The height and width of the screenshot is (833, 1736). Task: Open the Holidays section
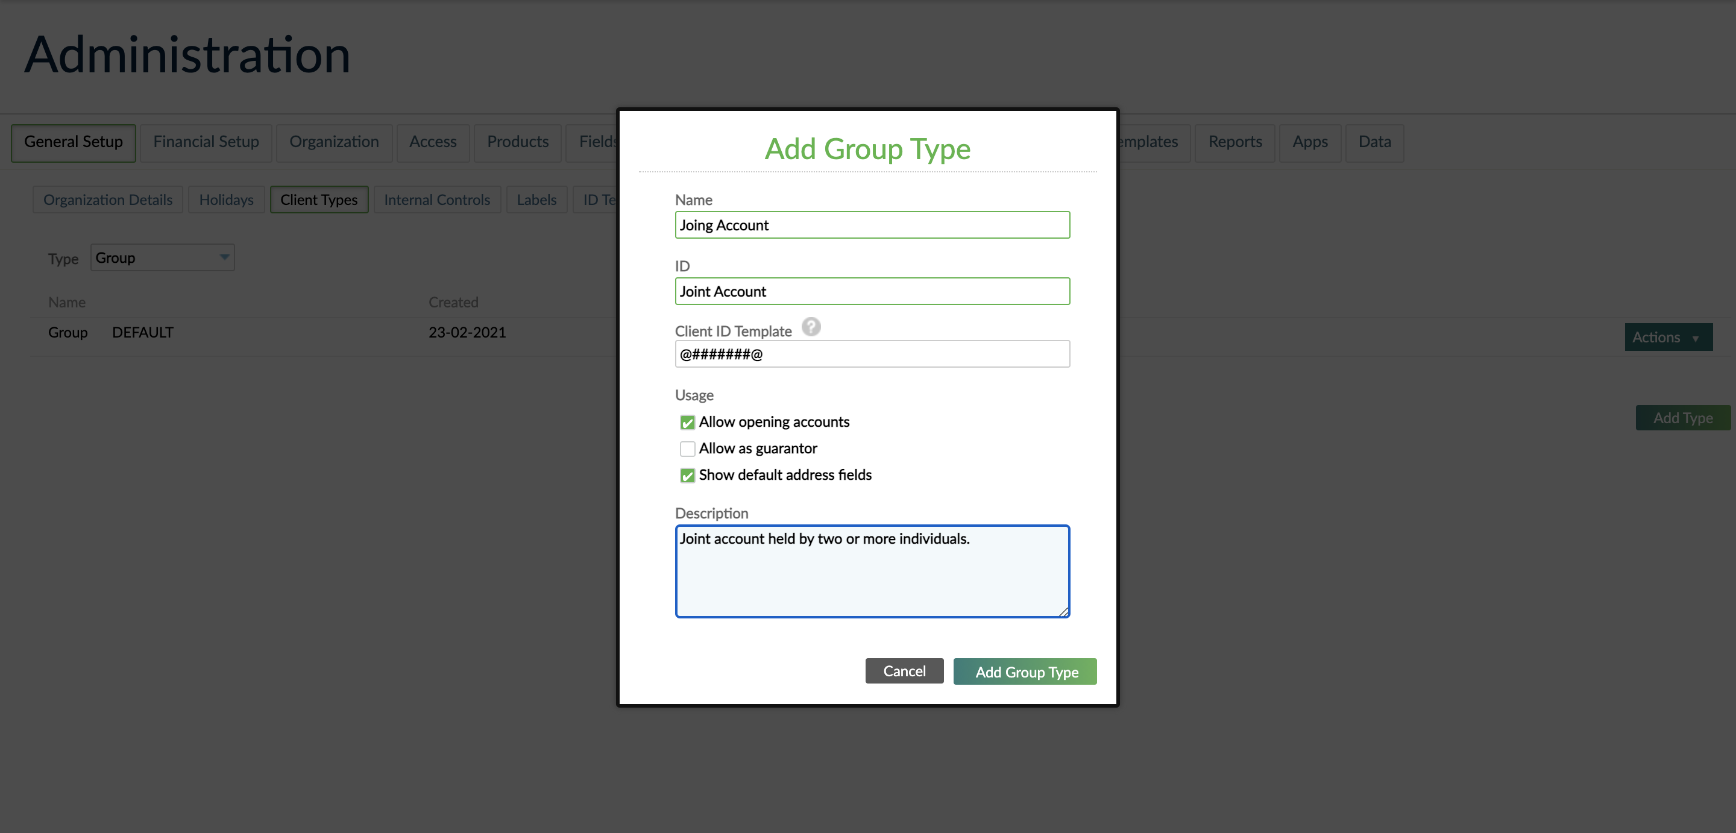226,200
